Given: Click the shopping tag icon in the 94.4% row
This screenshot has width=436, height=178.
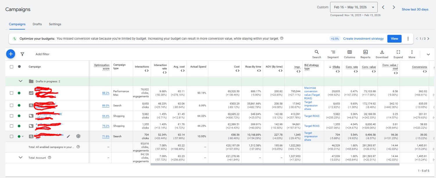Looking at the screenshot, I should tap(31, 116).
